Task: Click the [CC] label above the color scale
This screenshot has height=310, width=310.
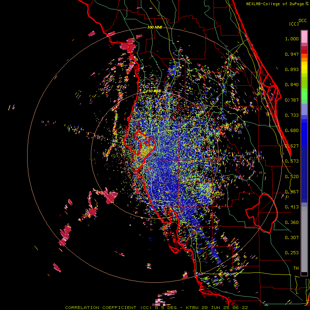Action: 294,24
